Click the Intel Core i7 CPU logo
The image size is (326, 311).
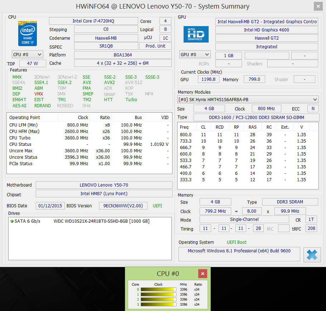click(28, 34)
